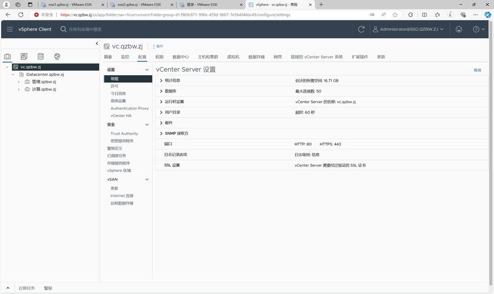Open the 操作 actions menu
The height and width of the screenshot is (294, 494).
click(x=158, y=46)
